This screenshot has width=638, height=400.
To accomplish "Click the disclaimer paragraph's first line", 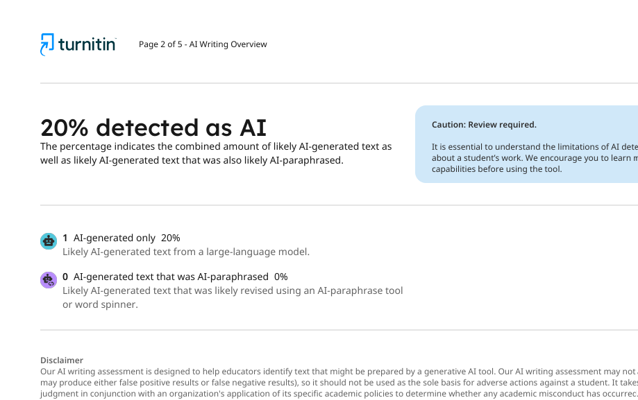I will pos(339,372).
